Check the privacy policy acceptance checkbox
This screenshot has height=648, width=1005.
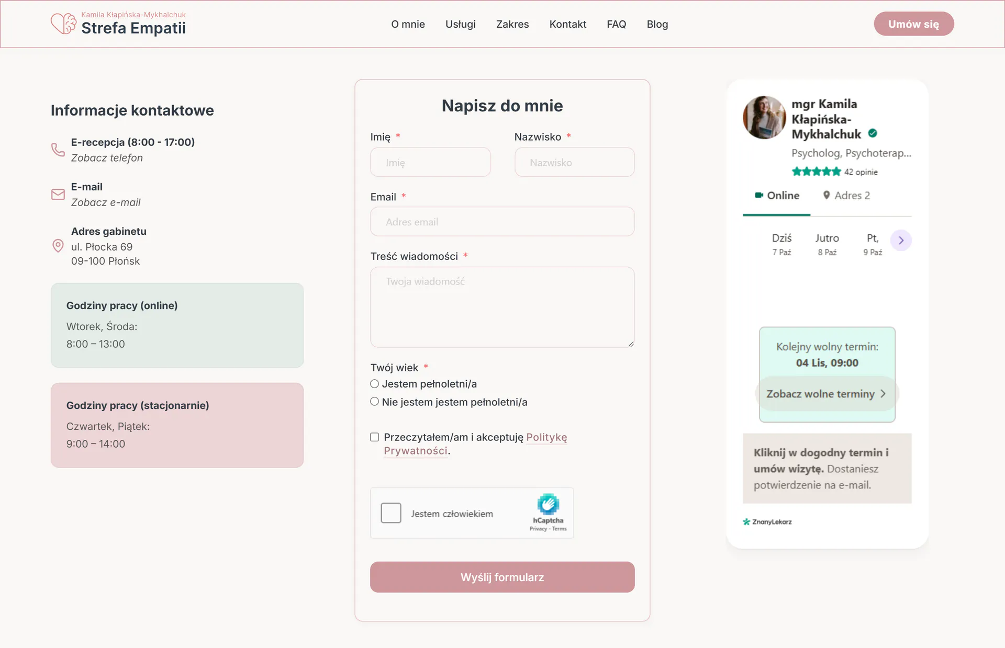coord(375,437)
